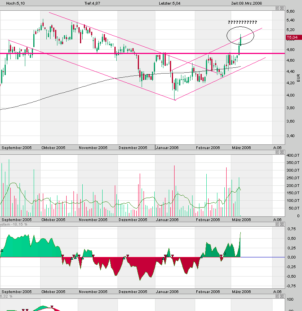
Task: Click Oktober 2005 on System indicator time axis
Action: tap(53, 291)
